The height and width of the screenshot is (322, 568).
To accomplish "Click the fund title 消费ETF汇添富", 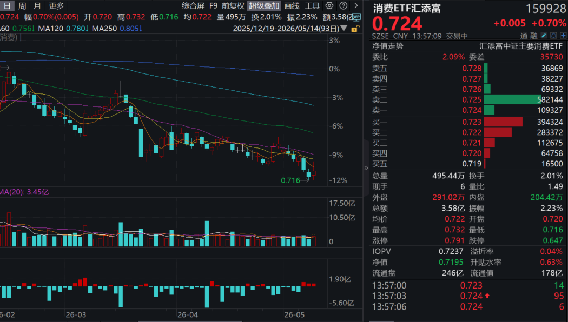I will [x=407, y=8].
